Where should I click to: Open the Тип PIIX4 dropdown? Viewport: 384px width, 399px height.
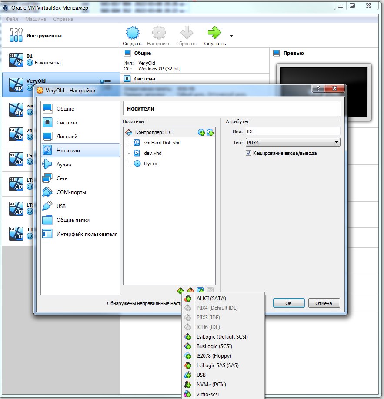(292, 143)
